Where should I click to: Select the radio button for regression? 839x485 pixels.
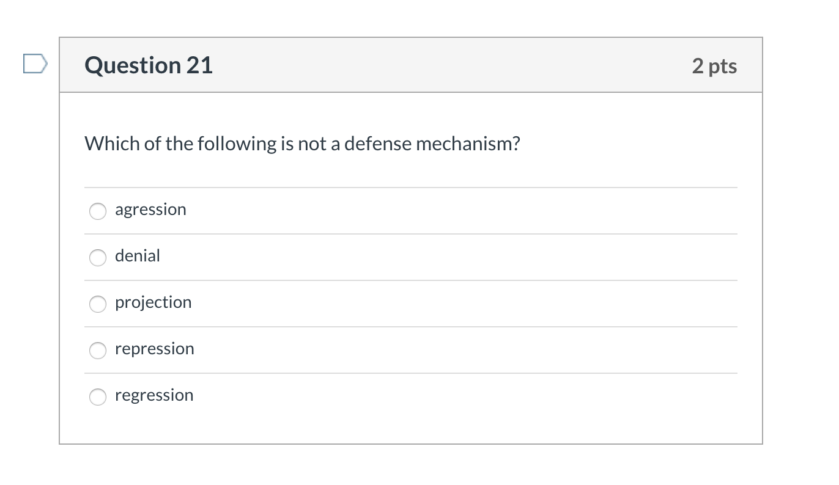98,396
